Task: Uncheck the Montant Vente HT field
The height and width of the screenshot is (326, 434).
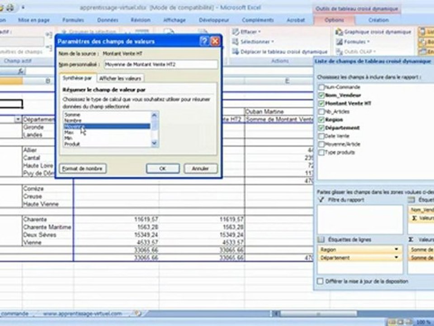Action: coord(321,103)
